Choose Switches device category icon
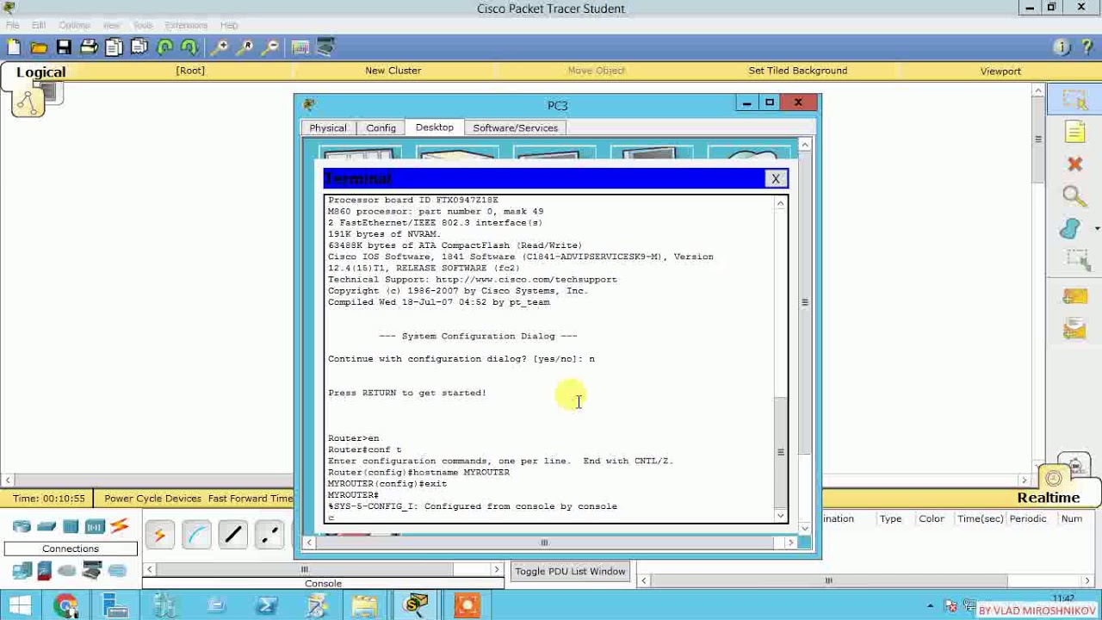 46,526
